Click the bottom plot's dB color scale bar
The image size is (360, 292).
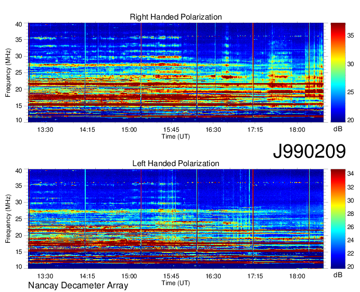tap(338, 219)
